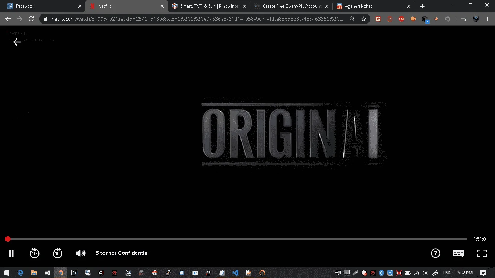
Task: Click the browser forward button
Action: click(x=20, y=19)
